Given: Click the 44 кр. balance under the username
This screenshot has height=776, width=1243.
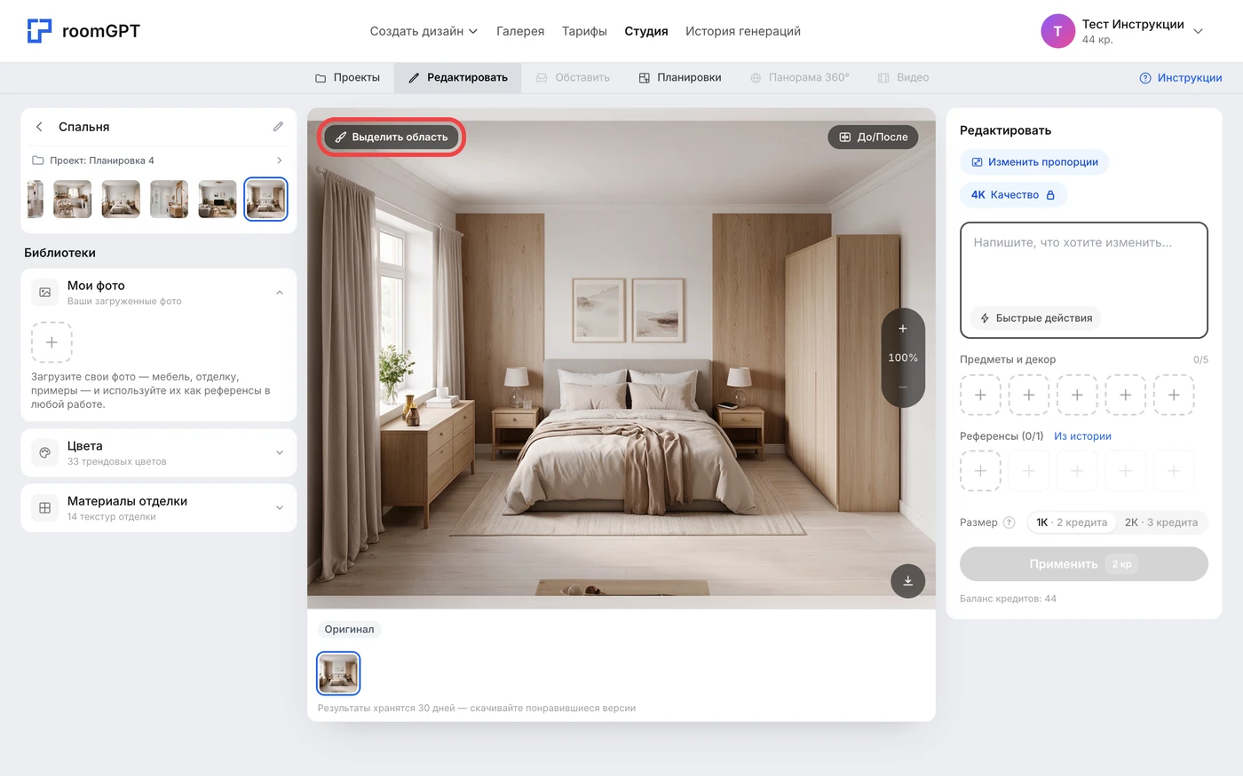Looking at the screenshot, I should [1097, 40].
